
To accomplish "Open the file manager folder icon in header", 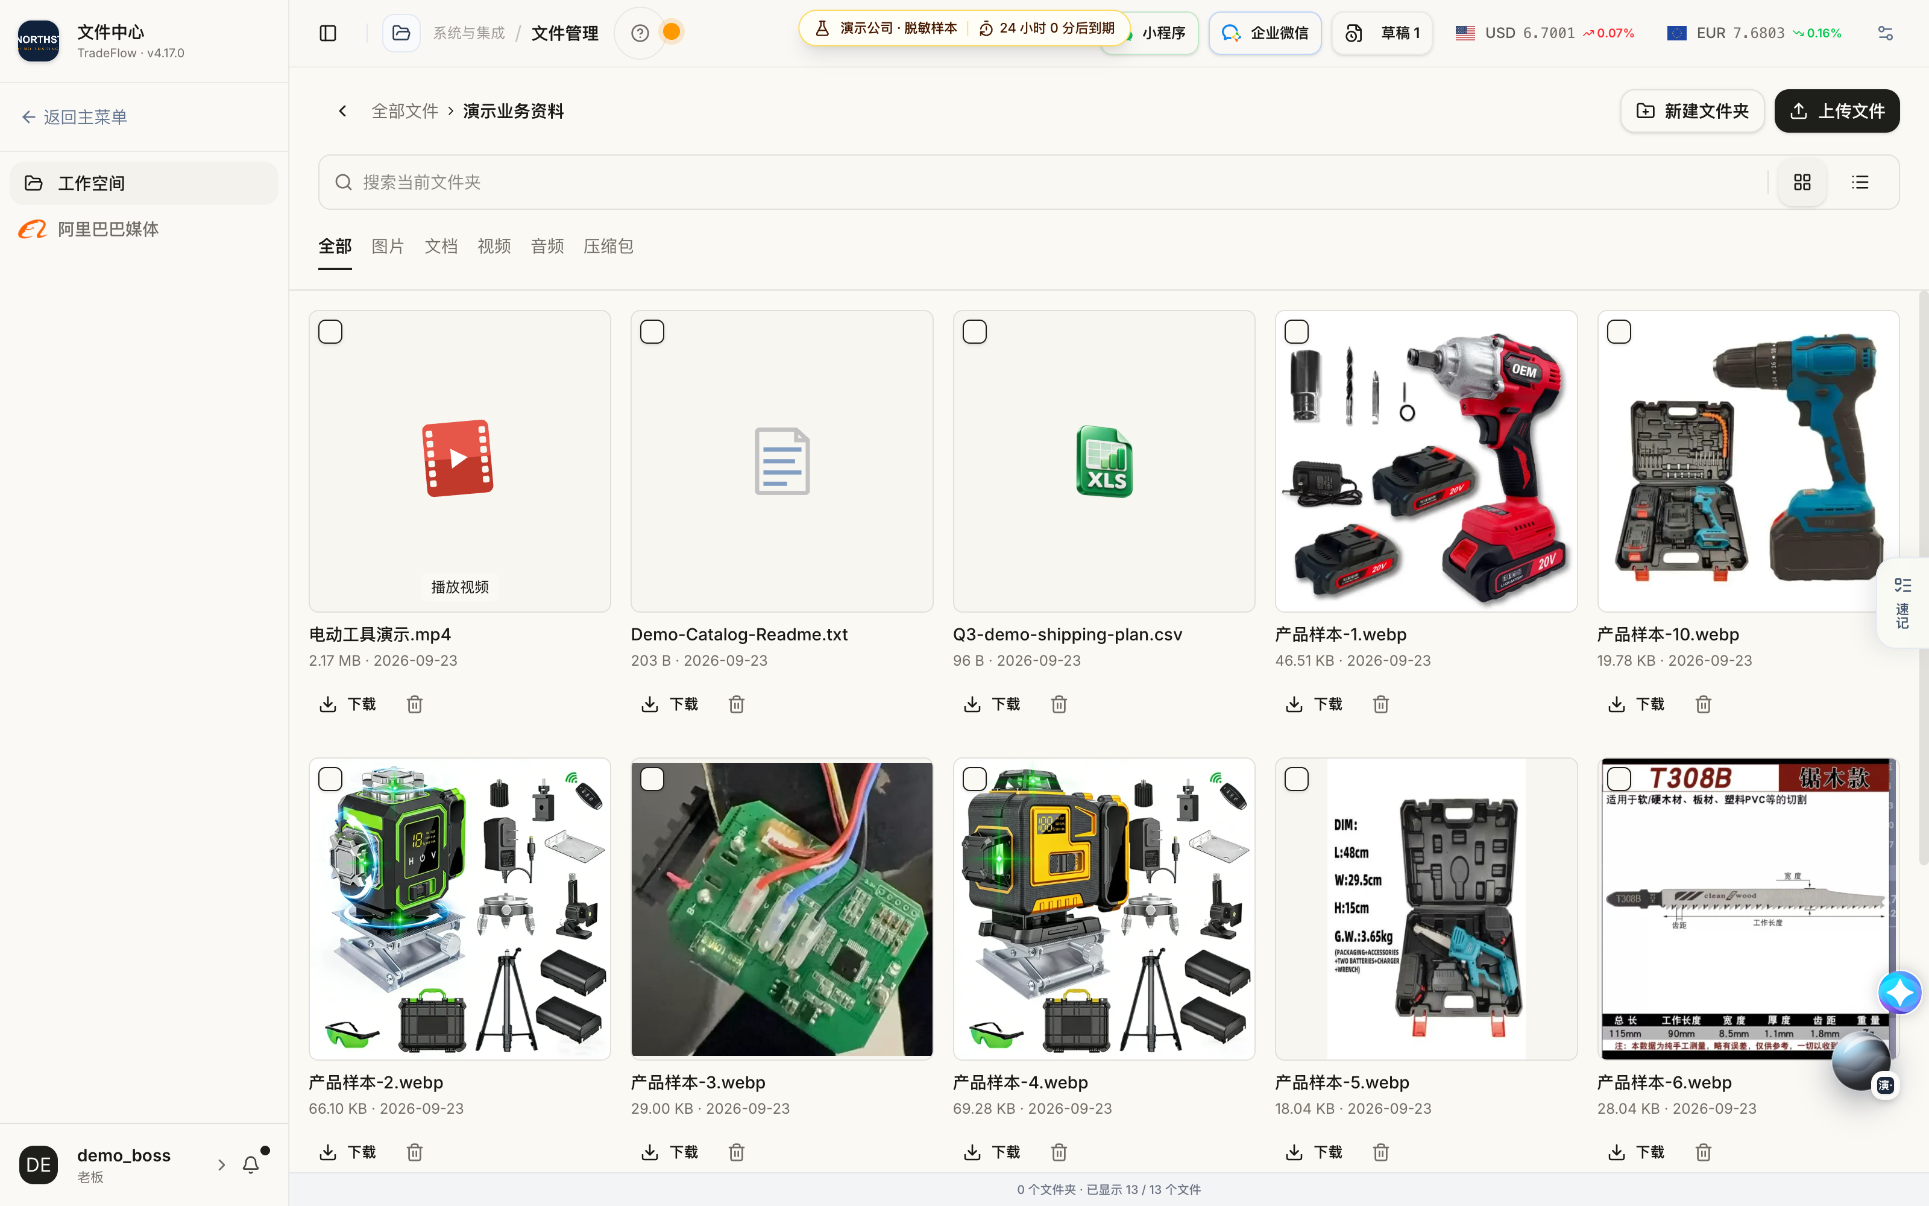I will (x=401, y=33).
